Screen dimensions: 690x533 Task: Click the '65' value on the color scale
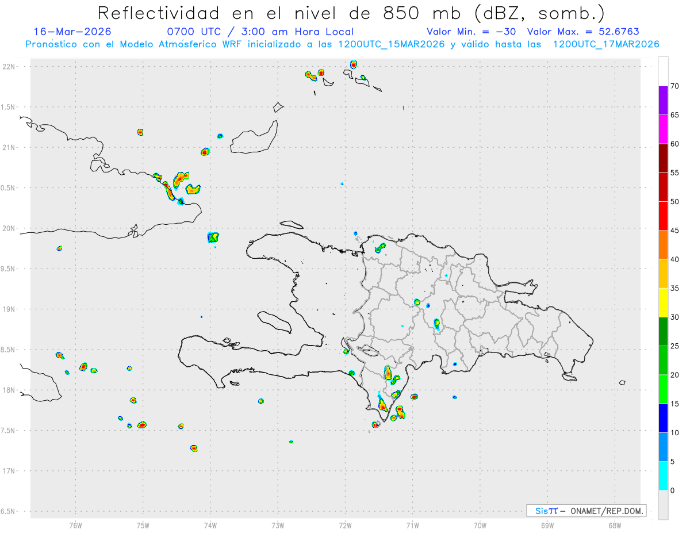[675, 115]
